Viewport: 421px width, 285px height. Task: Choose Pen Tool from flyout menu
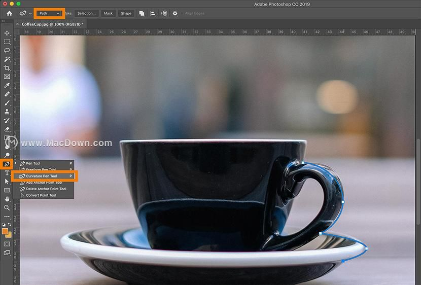[44, 163]
